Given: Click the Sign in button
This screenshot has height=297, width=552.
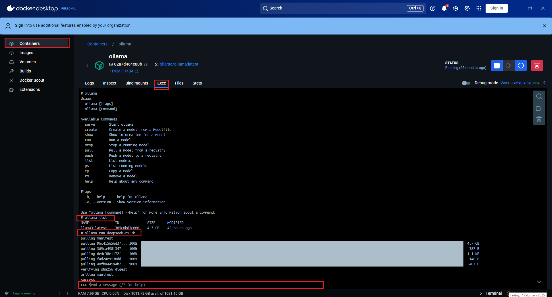Looking at the screenshot, I should point(497,8).
